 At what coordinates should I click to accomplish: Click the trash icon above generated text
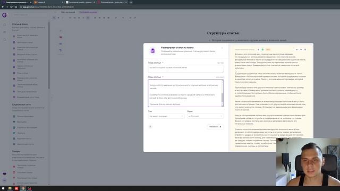coord(305,49)
